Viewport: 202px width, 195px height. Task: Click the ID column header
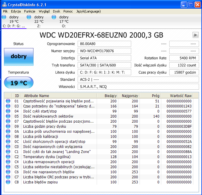point(16,96)
